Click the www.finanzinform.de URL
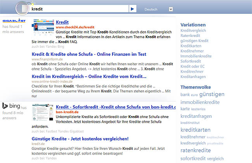This screenshot has width=252, height=163. tap(47, 59)
